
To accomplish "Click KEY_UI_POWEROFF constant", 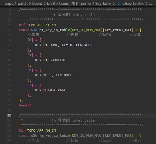I will coord(77,45).
